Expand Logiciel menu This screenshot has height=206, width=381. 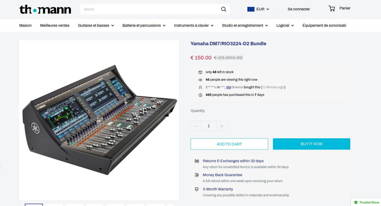(x=285, y=26)
